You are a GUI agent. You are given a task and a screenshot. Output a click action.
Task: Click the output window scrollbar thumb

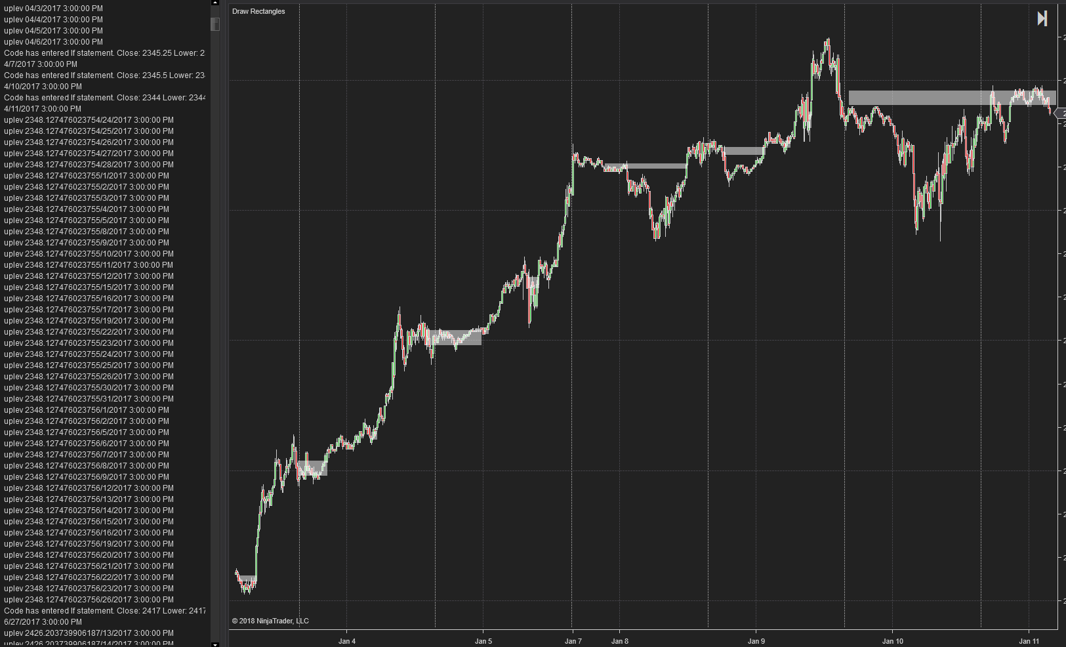tap(215, 24)
